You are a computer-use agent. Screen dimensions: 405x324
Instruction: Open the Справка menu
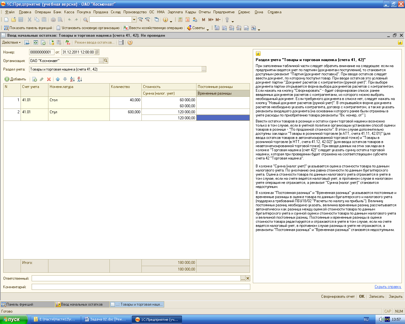(274, 12)
